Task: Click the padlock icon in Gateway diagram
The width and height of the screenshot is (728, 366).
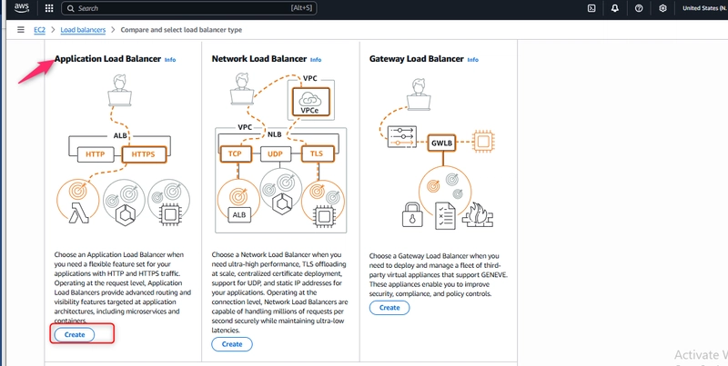Action: coord(412,215)
